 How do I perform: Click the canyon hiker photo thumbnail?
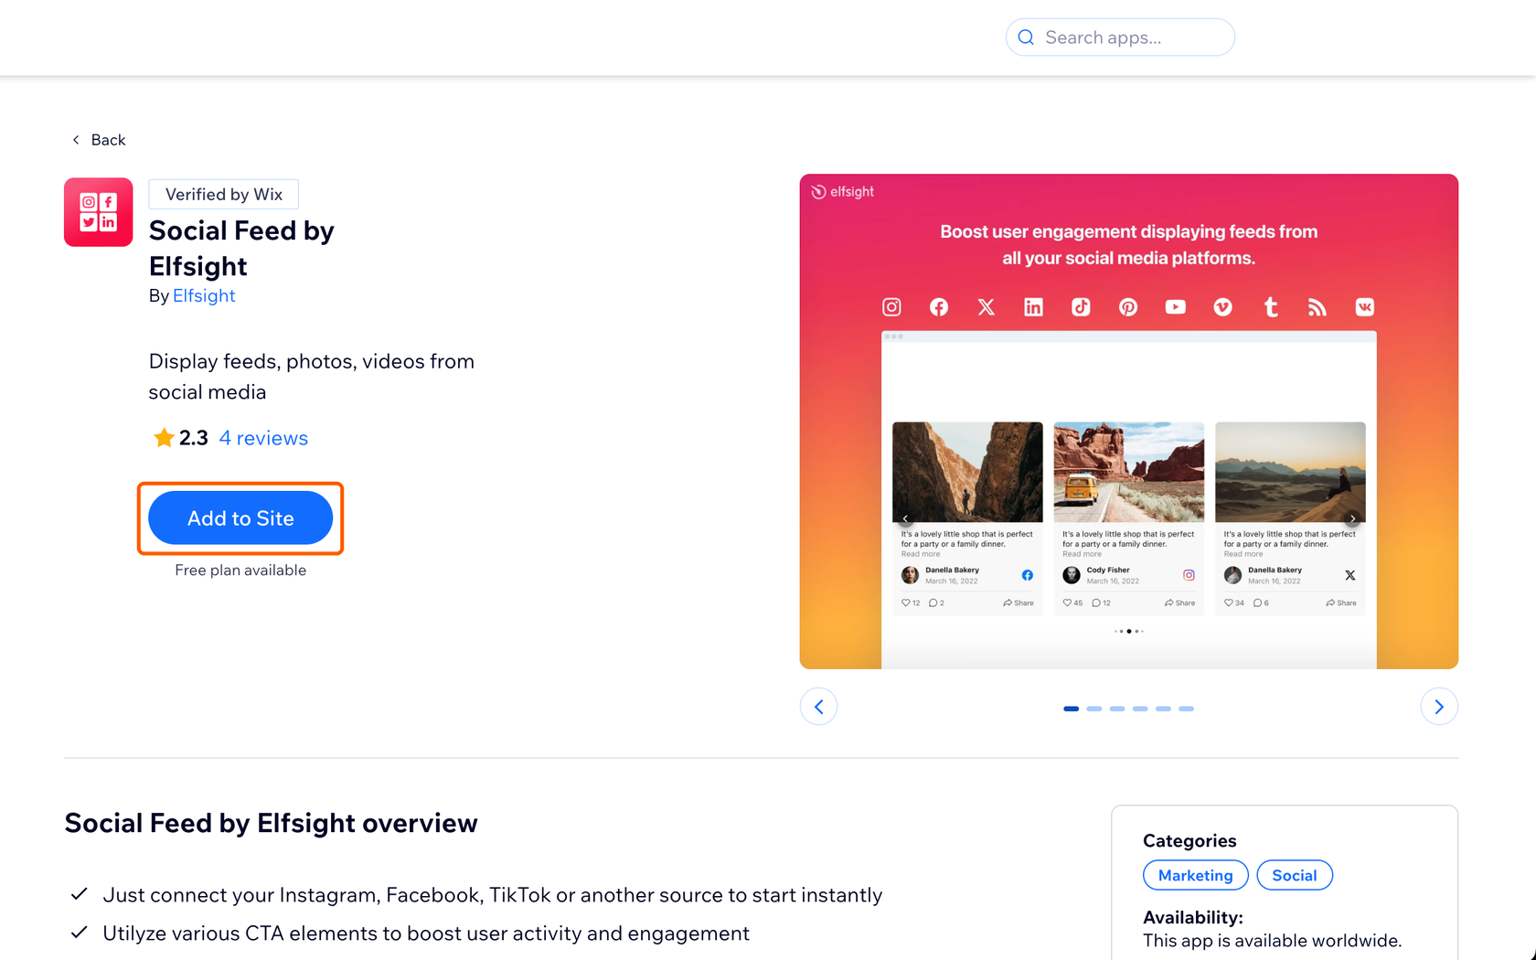(967, 472)
